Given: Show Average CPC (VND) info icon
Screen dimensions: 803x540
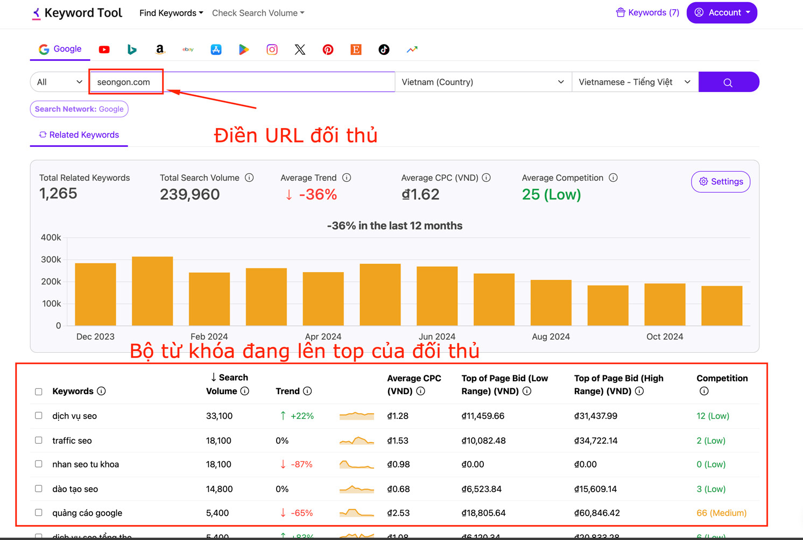Looking at the screenshot, I should click(487, 177).
